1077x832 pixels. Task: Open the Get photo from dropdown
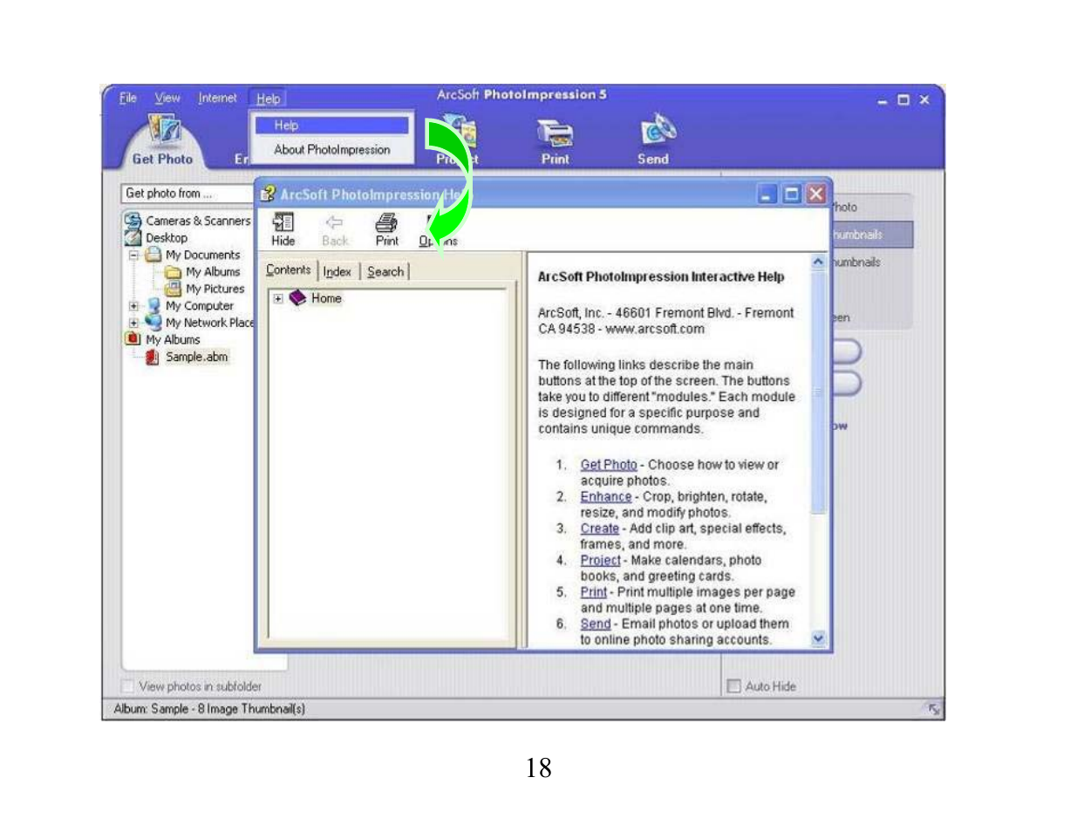click(x=187, y=193)
